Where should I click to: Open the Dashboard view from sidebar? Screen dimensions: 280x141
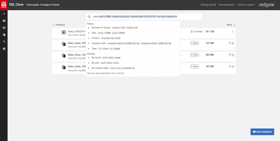4,21
